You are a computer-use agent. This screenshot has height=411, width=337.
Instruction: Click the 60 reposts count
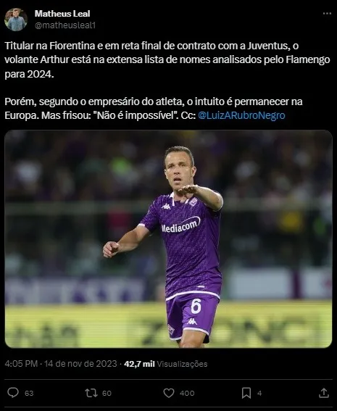[107, 393]
